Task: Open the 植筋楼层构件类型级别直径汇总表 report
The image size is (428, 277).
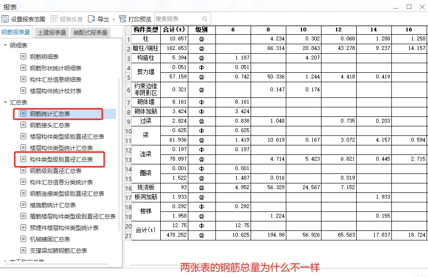Action: click(73, 217)
